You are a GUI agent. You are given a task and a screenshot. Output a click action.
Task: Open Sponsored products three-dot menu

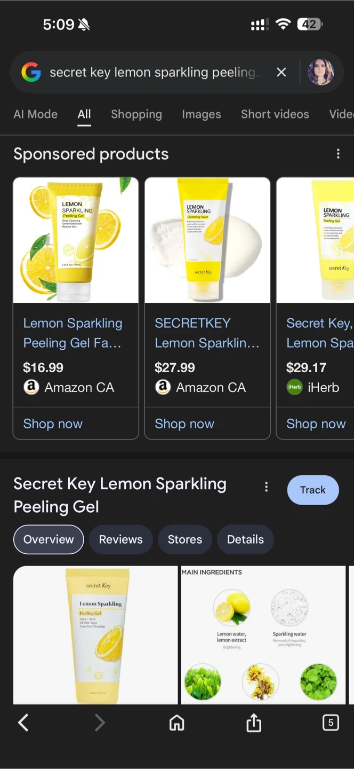[338, 154]
